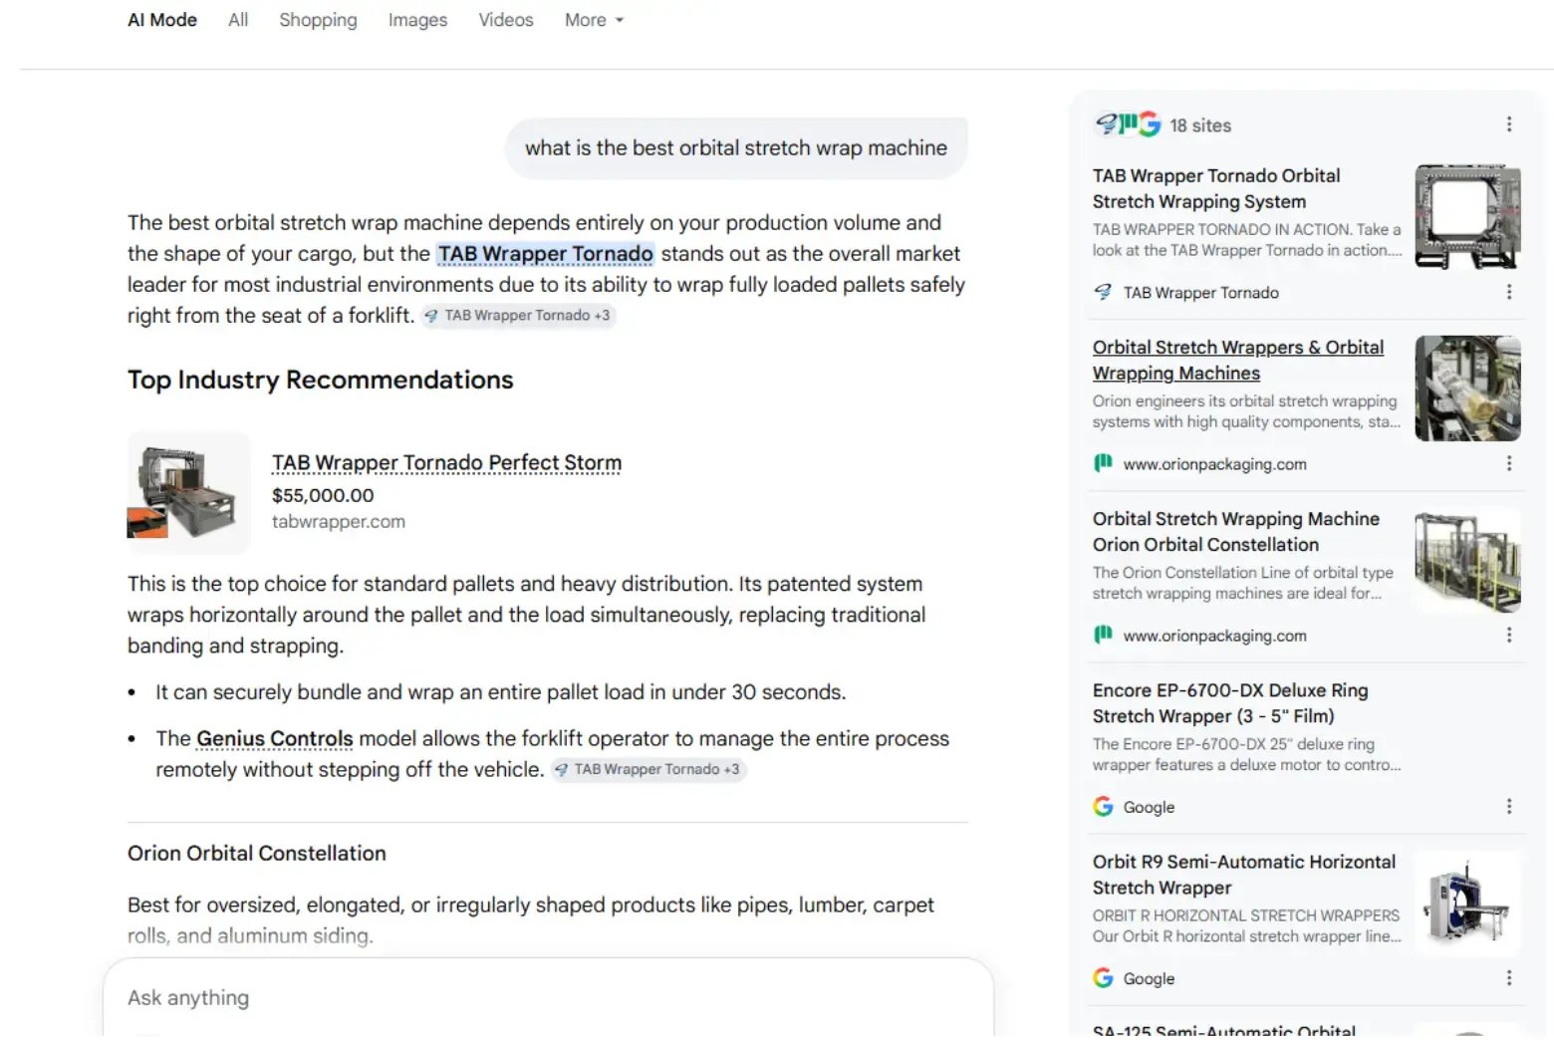Click the tabwrapper.com source text
Viewport: 1554px width, 1040px height.
pos(339,522)
